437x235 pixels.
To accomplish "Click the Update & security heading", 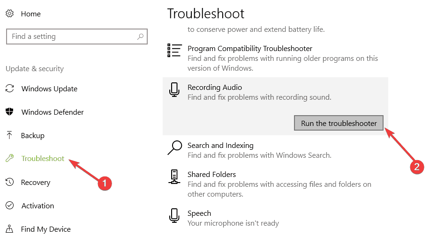I will pyautogui.click(x=35, y=69).
